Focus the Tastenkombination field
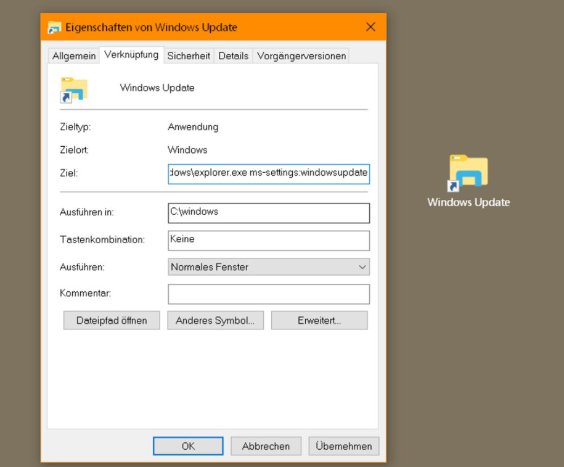This screenshot has height=467, width=564. 269,241
